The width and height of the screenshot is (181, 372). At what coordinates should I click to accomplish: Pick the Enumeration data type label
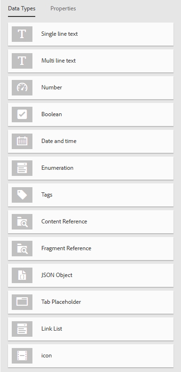(57, 168)
